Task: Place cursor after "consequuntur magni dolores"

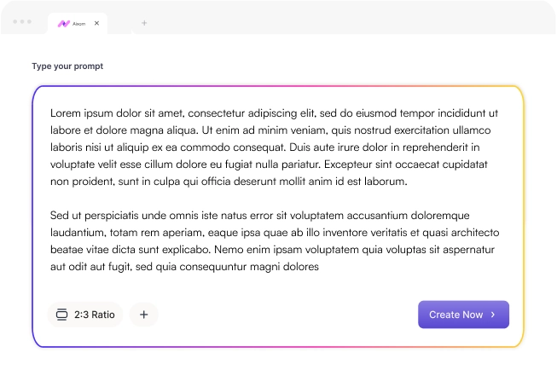Action: click(x=320, y=267)
